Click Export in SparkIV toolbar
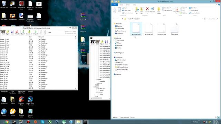This screenshot has height=124, width=221. tap(23, 32)
